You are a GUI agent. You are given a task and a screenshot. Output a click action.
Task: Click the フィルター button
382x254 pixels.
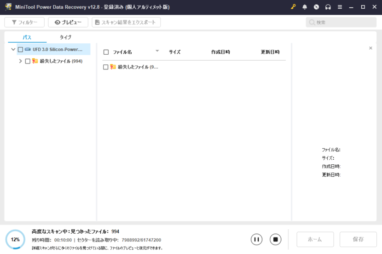pyautogui.click(x=24, y=22)
